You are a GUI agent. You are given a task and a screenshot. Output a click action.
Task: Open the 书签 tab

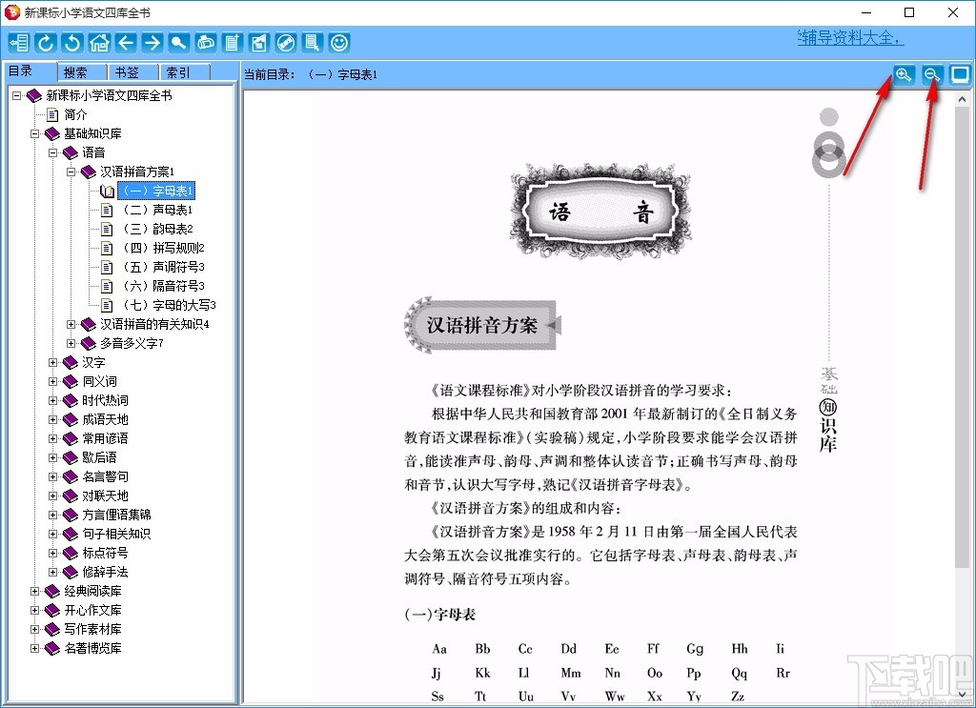click(x=132, y=71)
